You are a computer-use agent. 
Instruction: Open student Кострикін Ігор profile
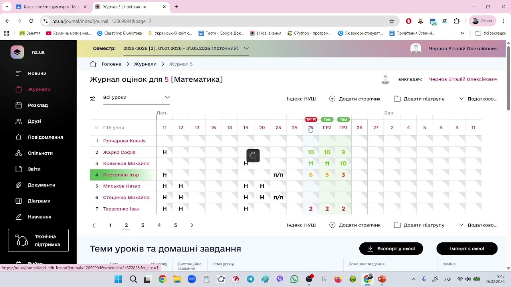(121, 175)
